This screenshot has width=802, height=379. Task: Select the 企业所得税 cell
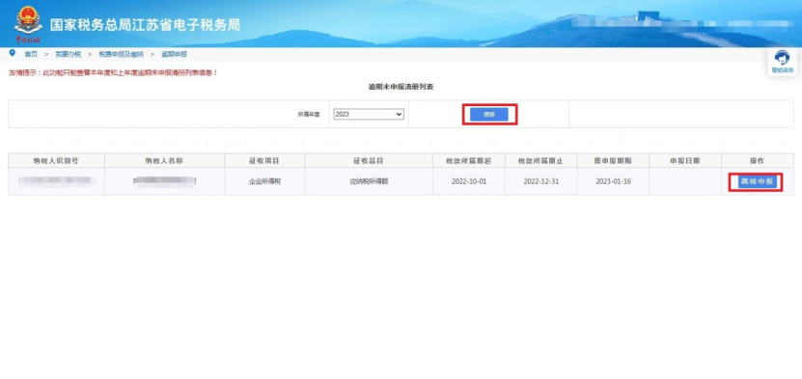[264, 182]
